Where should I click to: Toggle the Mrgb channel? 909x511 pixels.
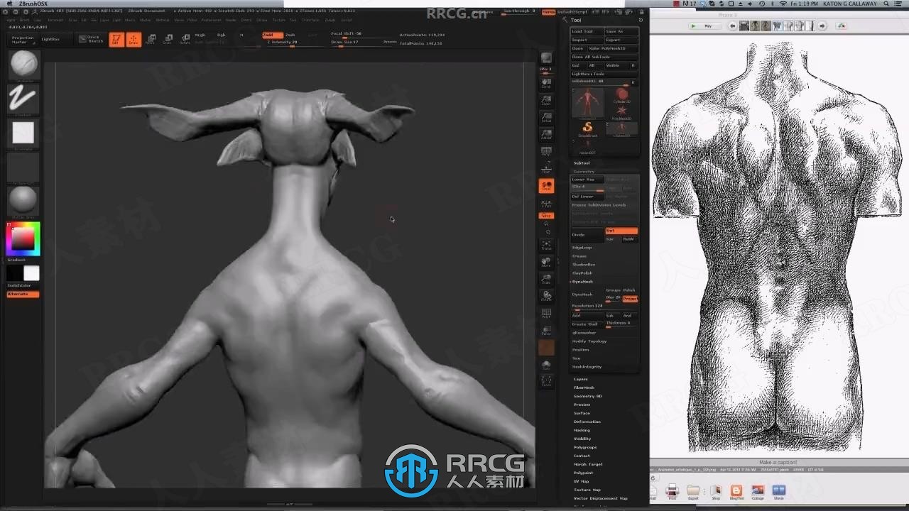point(200,35)
